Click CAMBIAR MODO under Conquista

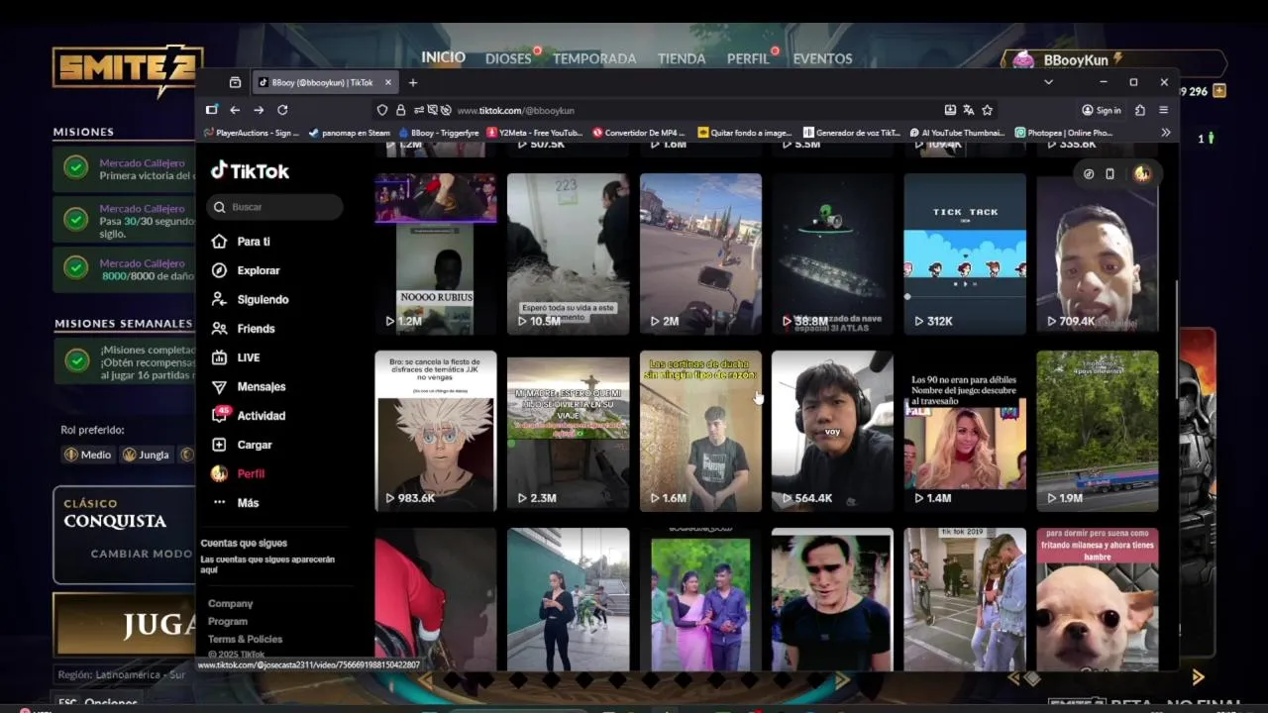click(142, 554)
